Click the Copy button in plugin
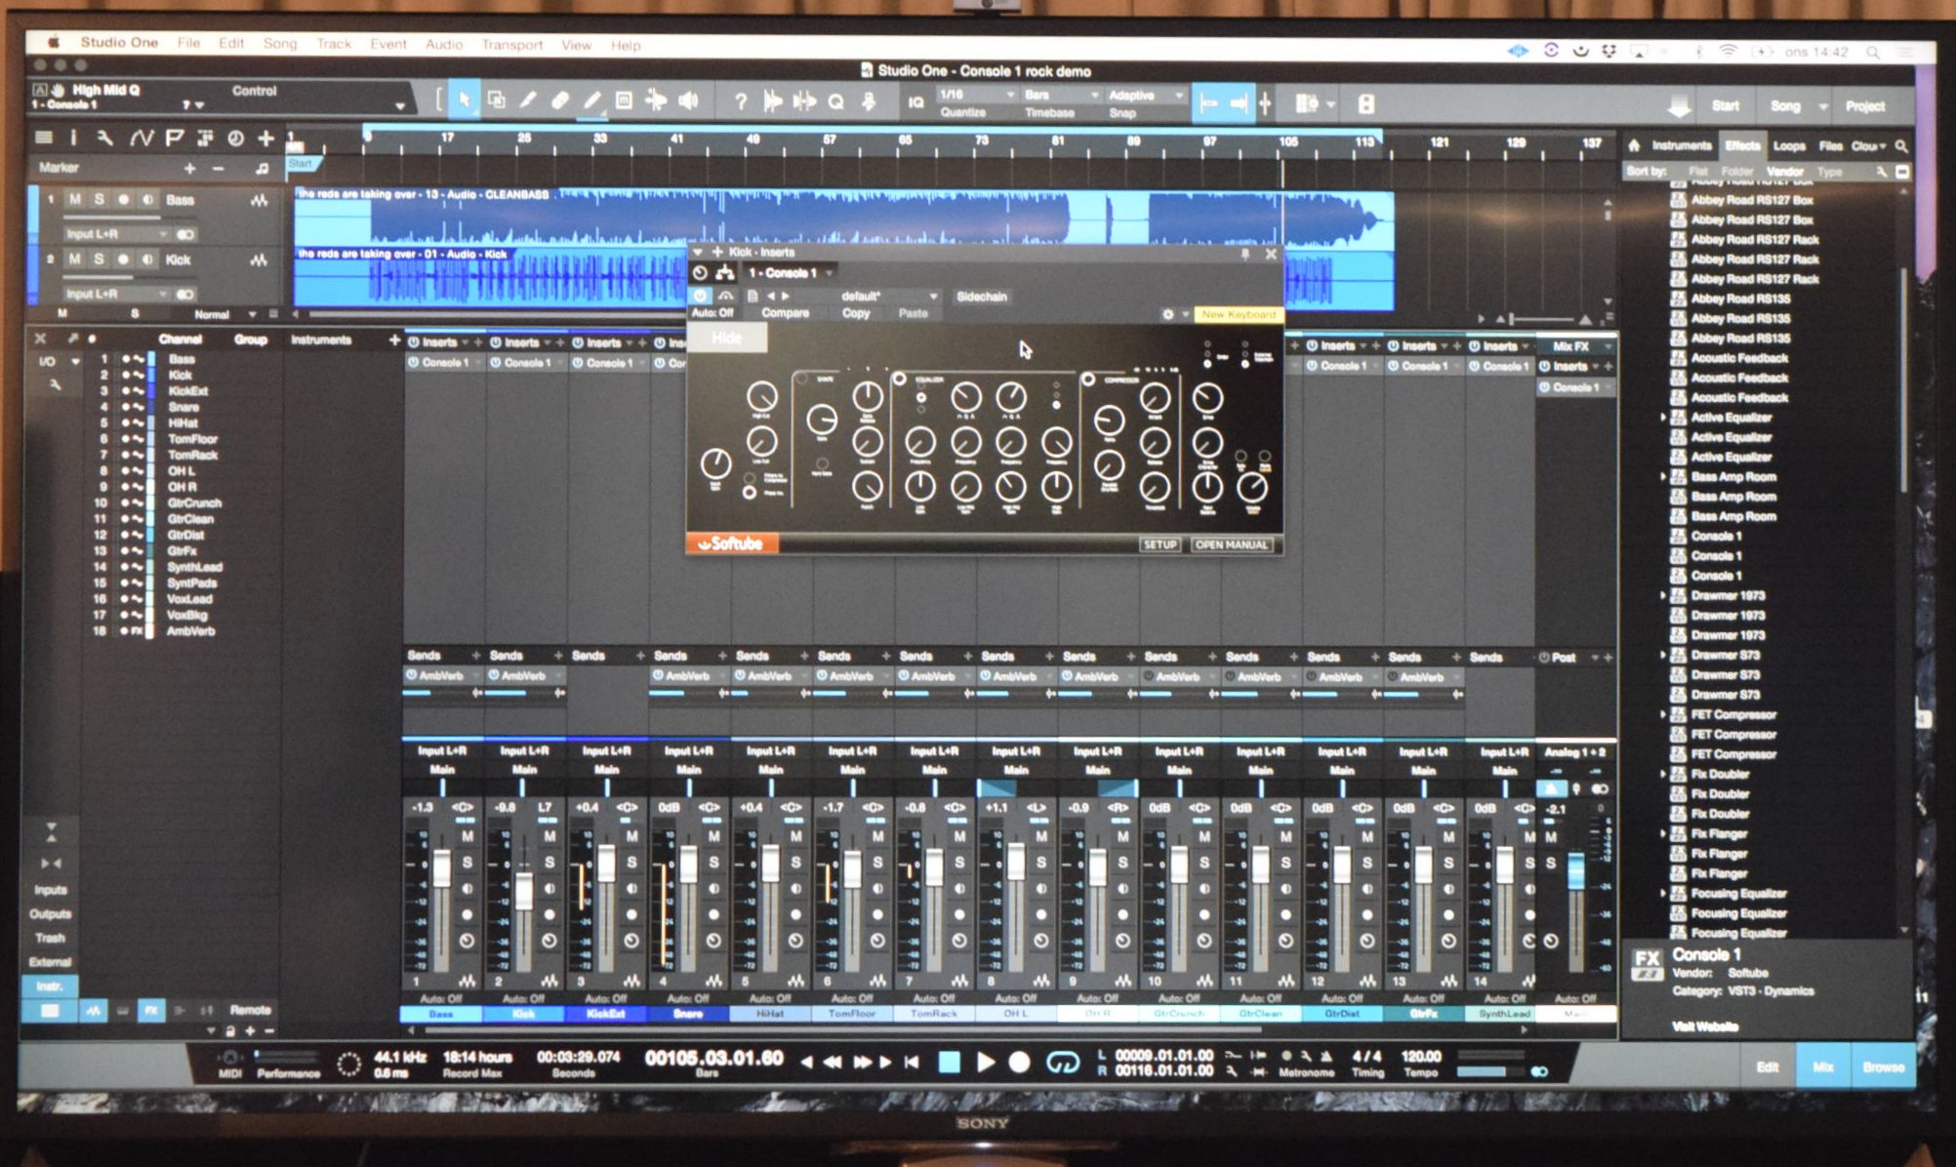Screen dimensions: 1956x1167 (856, 313)
